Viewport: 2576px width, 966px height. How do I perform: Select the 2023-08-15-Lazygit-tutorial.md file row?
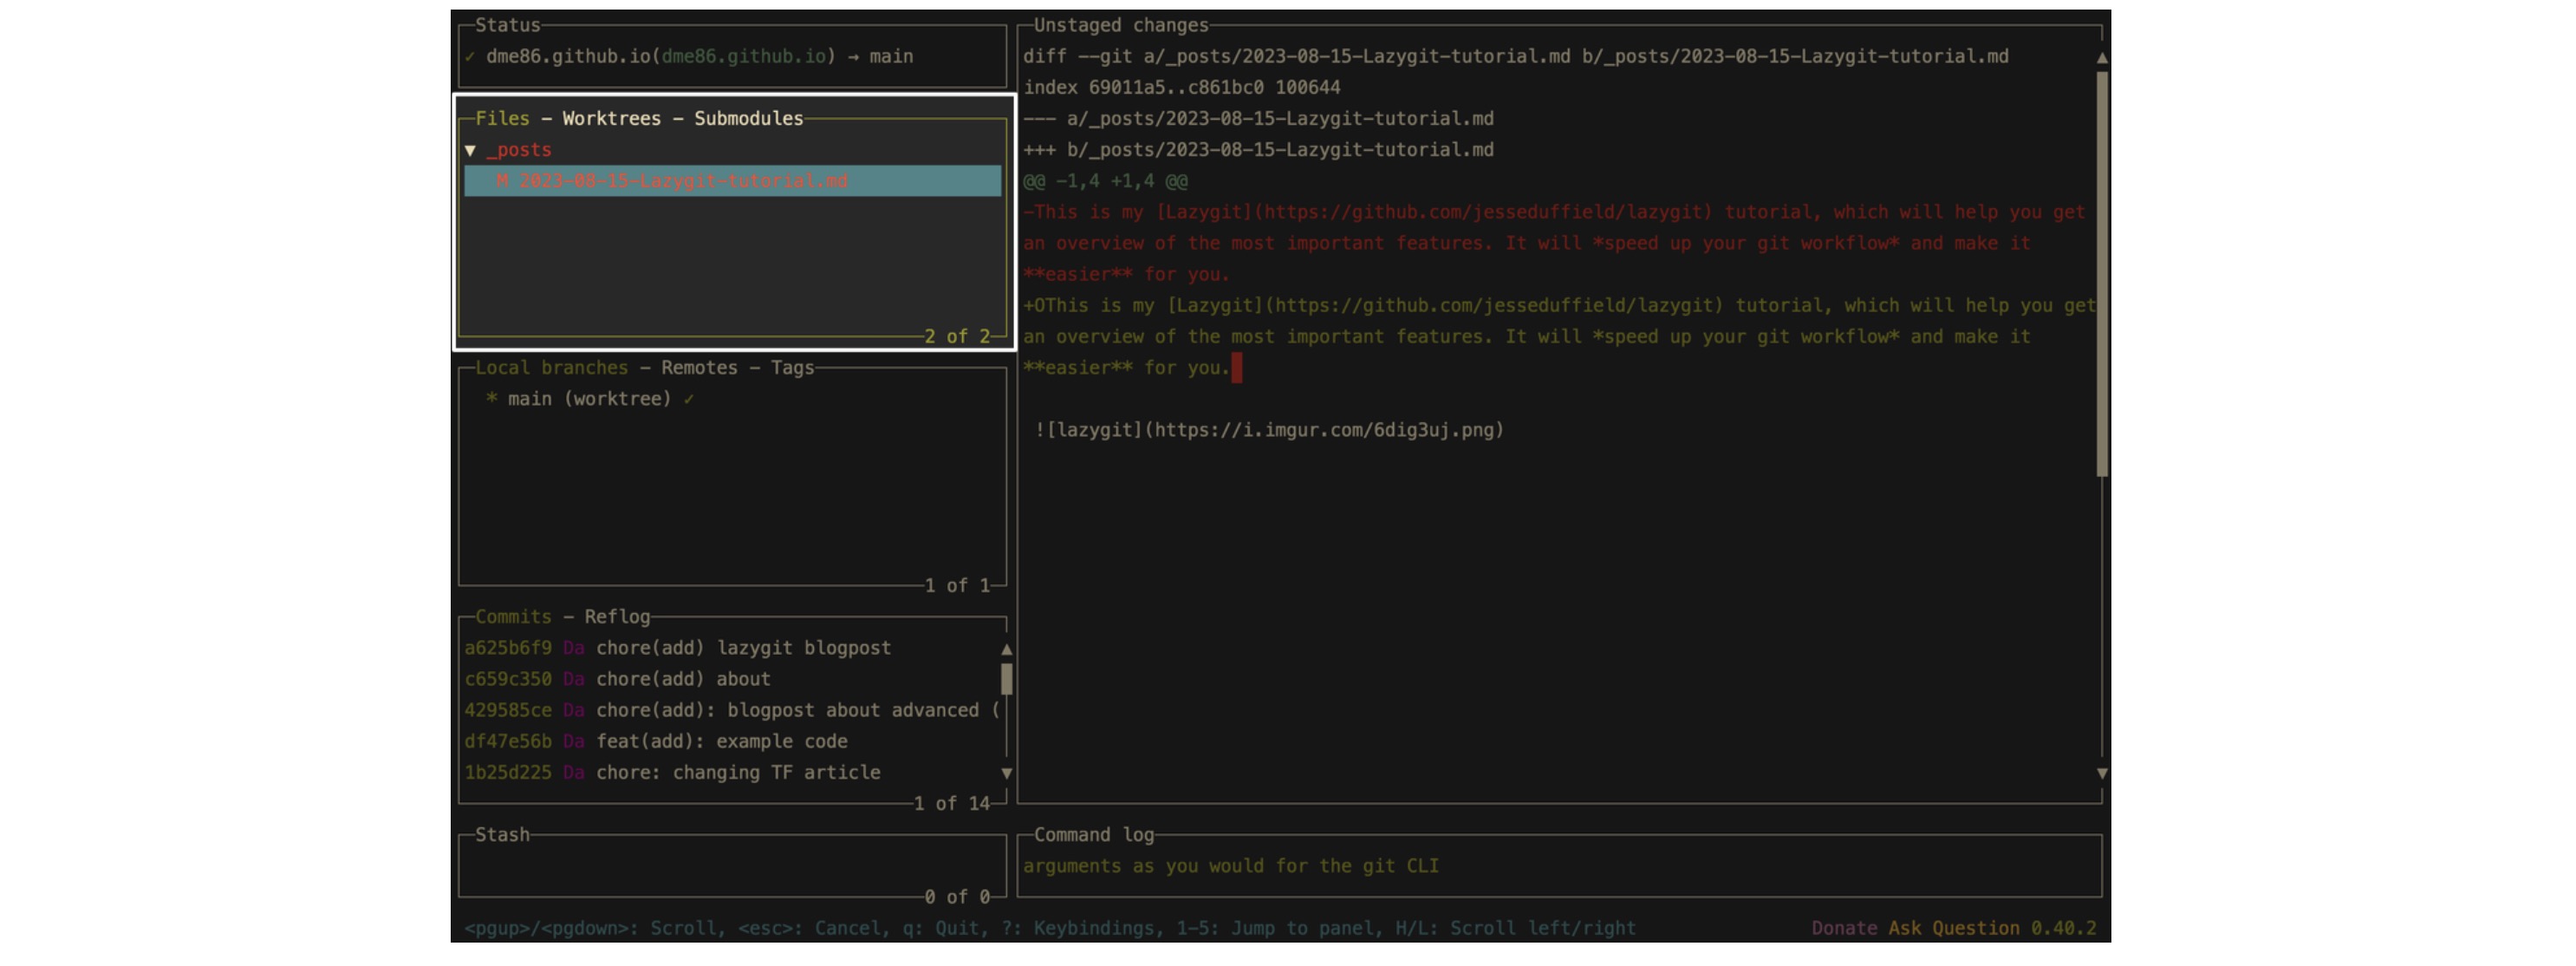click(732, 181)
